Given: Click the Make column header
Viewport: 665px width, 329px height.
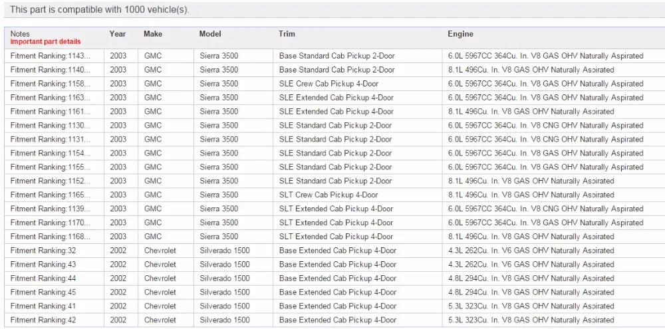Looking at the screenshot, I should click(153, 33).
